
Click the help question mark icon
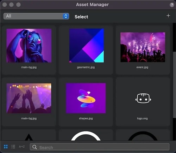172,5
